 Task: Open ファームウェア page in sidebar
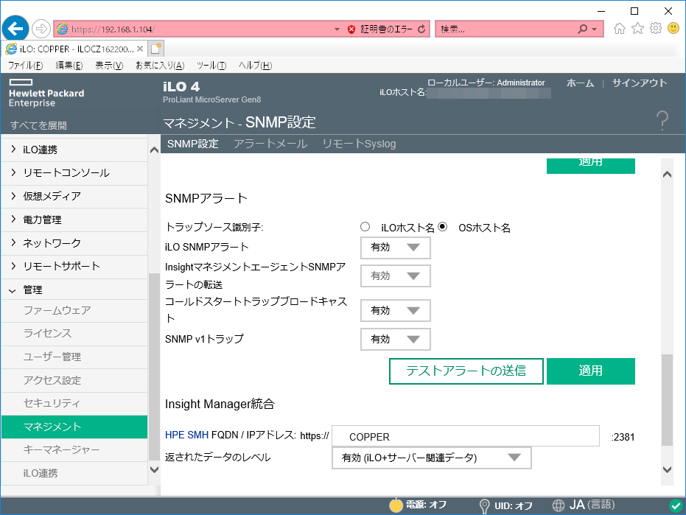tap(74, 311)
